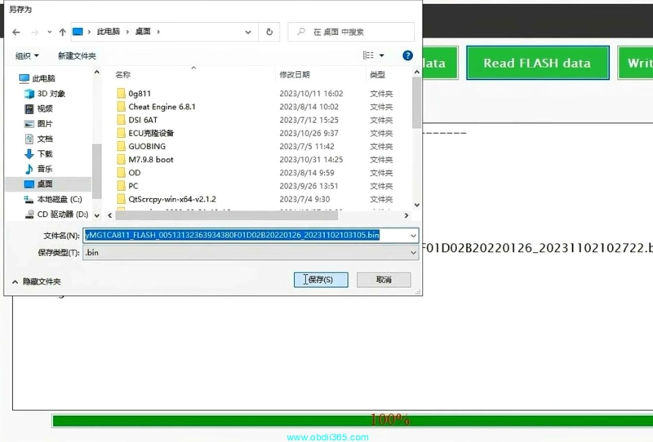Collapse folders with 隐藏文件夹
The image size is (653, 442).
tap(37, 282)
